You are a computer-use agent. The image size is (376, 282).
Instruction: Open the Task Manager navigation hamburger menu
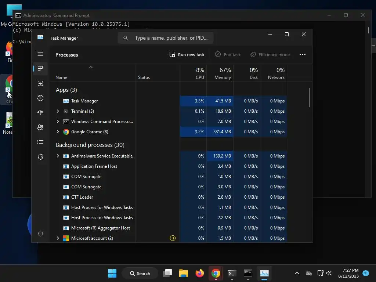point(40,54)
